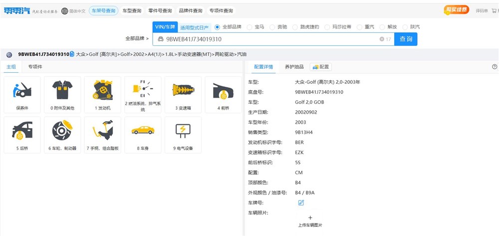The width and height of the screenshot is (499, 236).
Task: Open the 8 车身 body group
Action: pyautogui.click(x=143, y=135)
